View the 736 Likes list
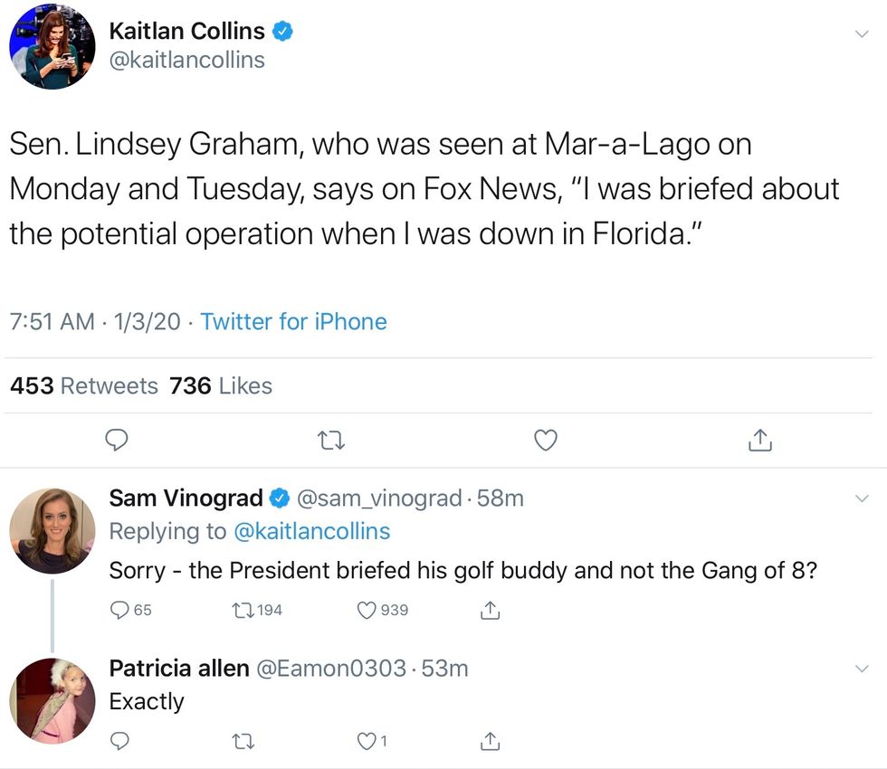The width and height of the screenshot is (887, 769). tap(221, 386)
